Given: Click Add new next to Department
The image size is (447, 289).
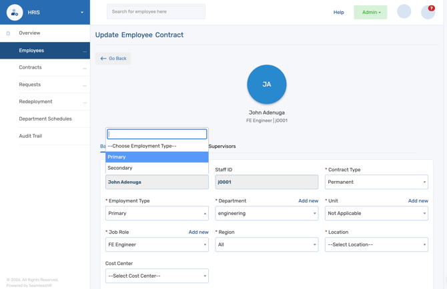Looking at the screenshot, I should click(x=308, y=201).
